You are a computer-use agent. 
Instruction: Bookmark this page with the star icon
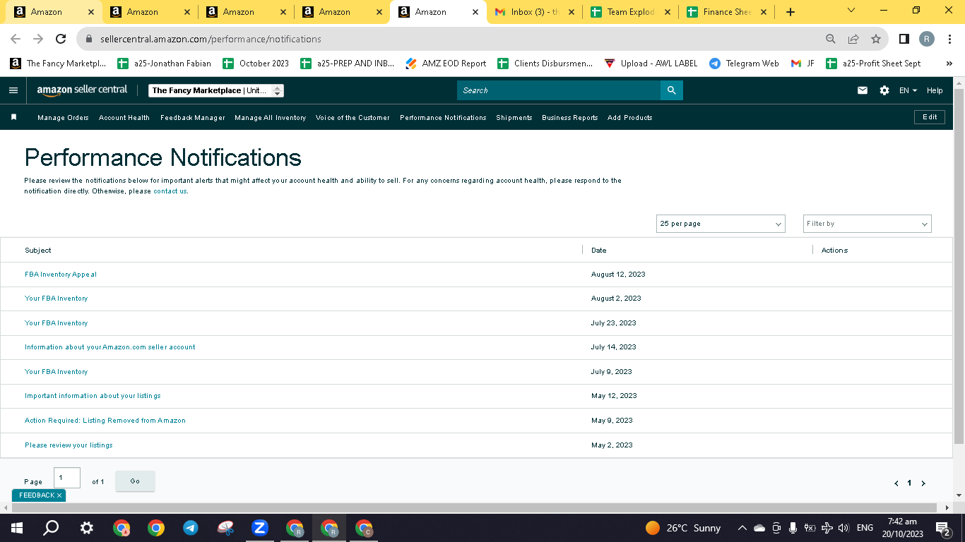(876, 39)
